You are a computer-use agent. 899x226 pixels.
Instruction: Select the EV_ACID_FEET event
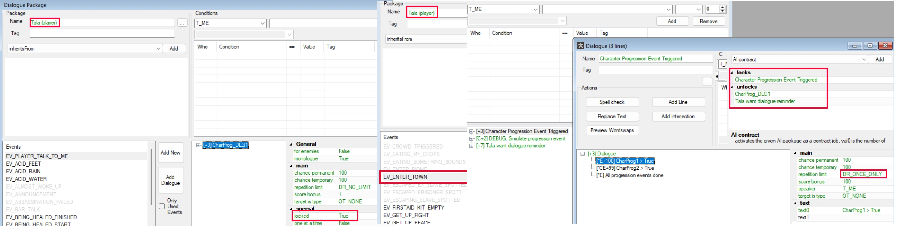point(23,164)
